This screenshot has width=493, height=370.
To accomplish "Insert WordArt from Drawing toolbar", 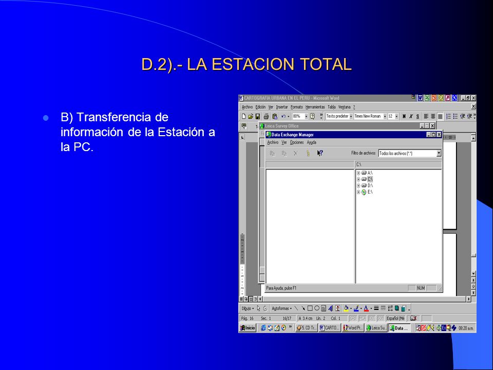I will [x=330, y=308].
